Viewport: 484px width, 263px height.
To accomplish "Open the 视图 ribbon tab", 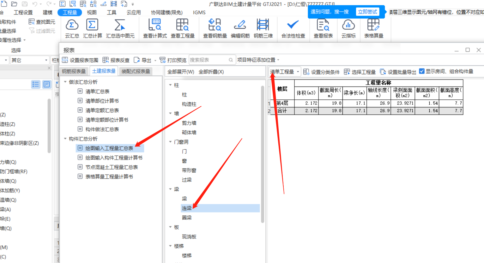I will click(x=92, y=12).
